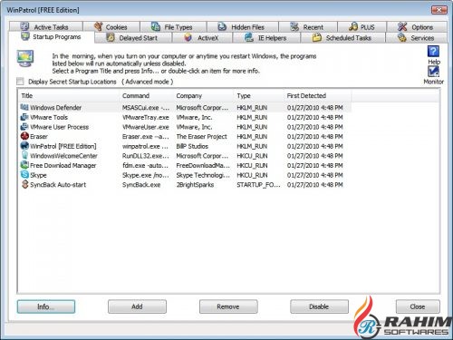Click the ActiveX tab icon
Viewport: 453px width, 340px height.
188,37
